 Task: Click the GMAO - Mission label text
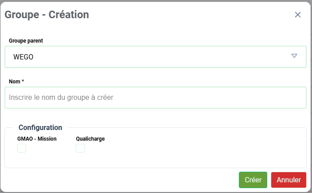point(37,139)
